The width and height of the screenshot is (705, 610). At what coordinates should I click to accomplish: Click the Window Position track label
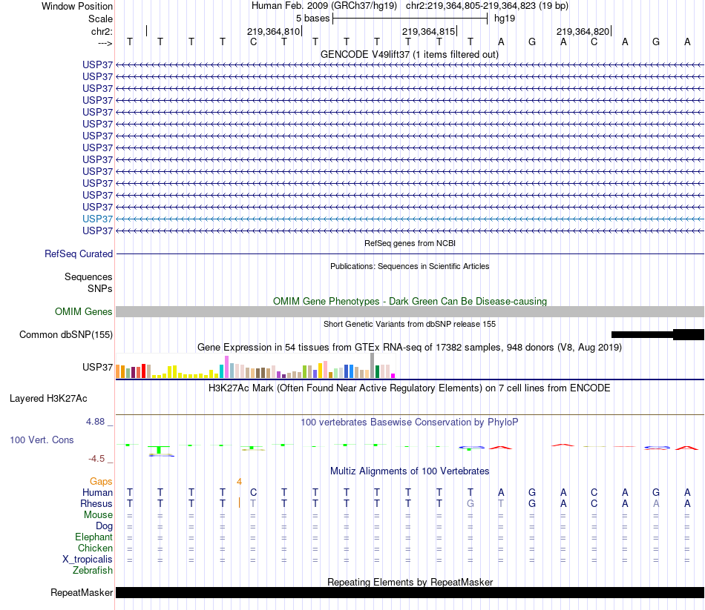point(77,6)
